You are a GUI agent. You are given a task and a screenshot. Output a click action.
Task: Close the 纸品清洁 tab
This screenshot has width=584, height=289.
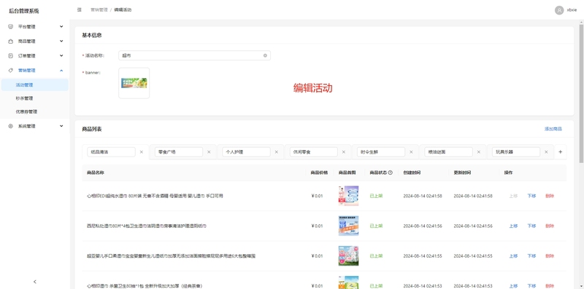[141, 152]
